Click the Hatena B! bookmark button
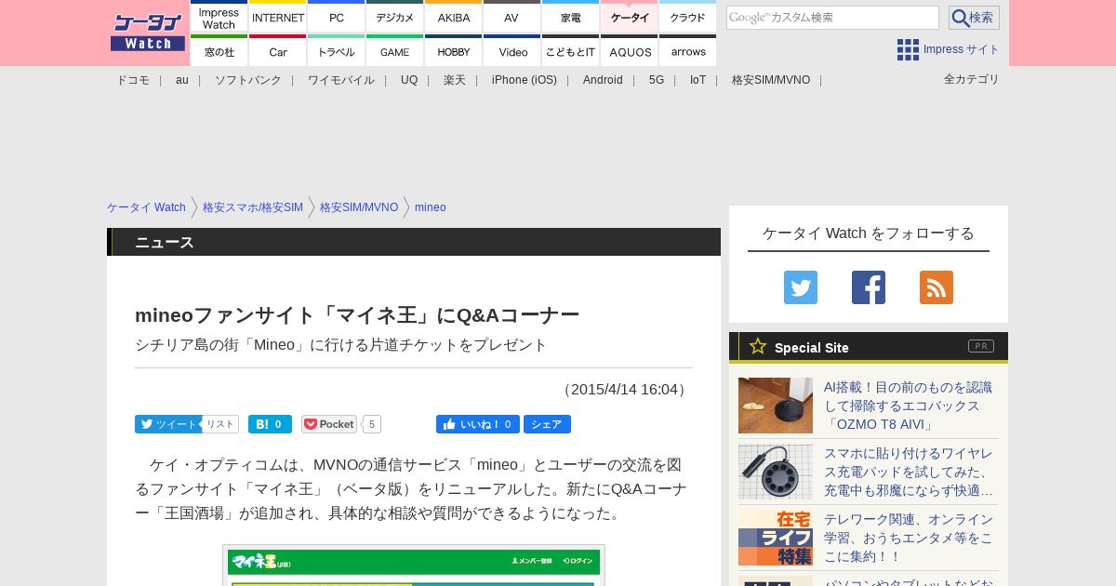This screenshot has width=1116, height=586. (270, 424)
